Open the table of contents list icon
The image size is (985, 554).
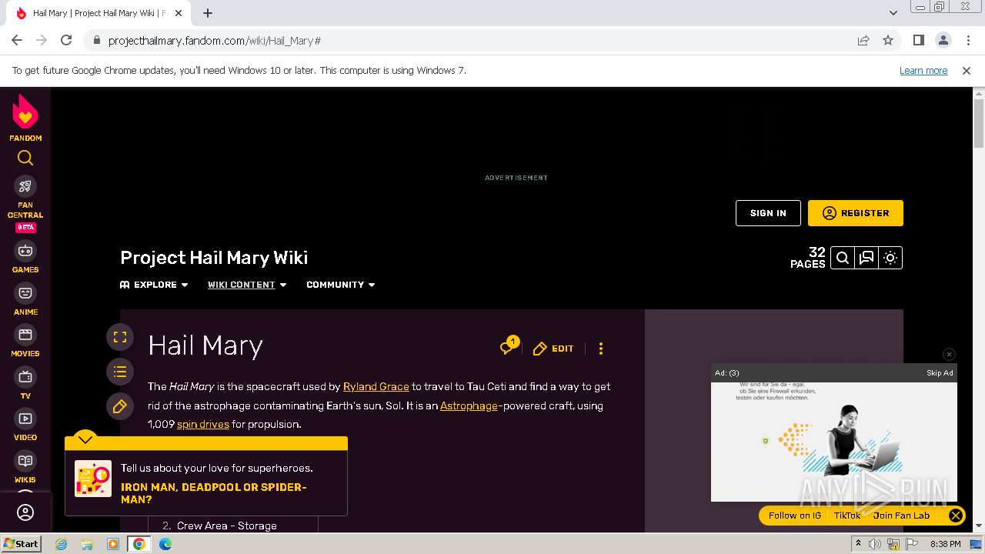coord(120,372)
